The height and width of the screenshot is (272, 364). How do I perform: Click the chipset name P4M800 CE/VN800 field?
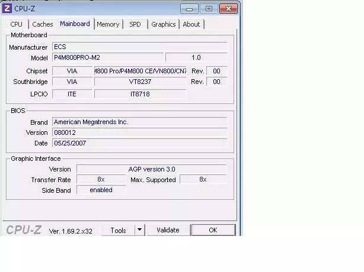coord(141,71)
